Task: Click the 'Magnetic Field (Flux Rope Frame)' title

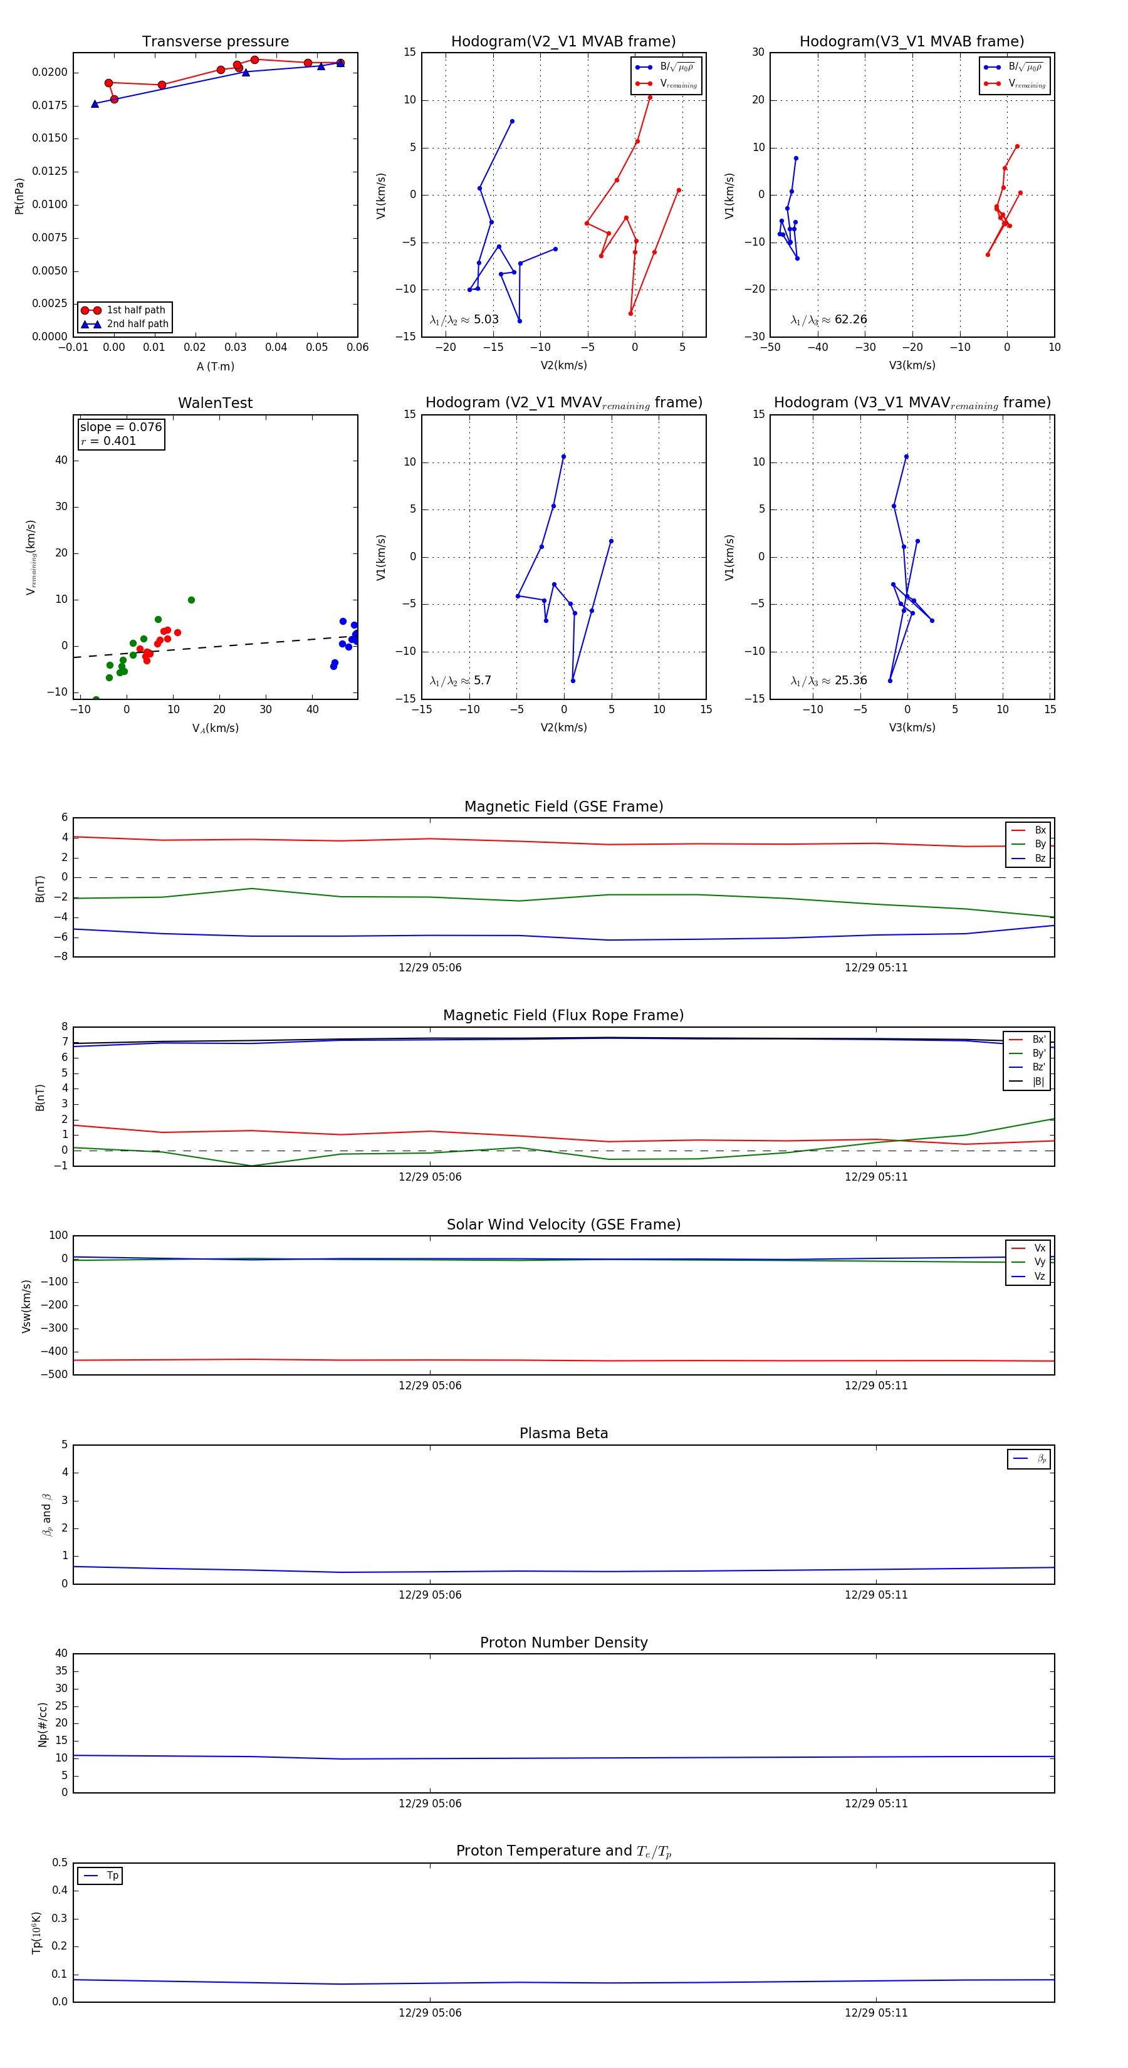Action: 563,1016
